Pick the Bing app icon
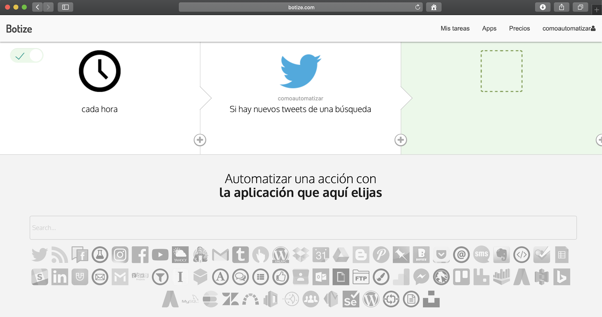 point(562,277)
